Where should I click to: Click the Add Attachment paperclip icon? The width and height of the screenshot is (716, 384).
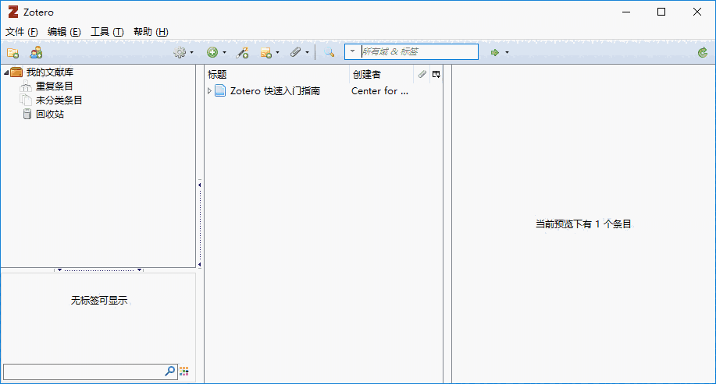click(x=297, y=53)
